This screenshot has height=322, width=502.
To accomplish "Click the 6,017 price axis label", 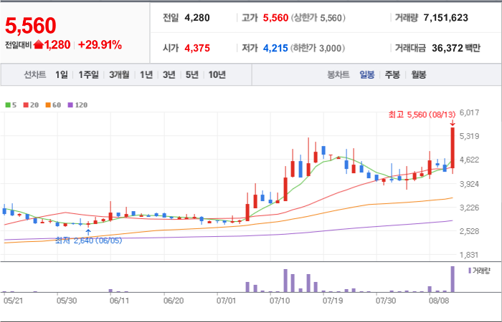I will (x=469, y=113).
